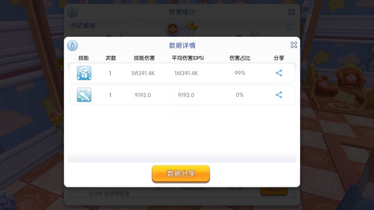This screenshot has width=374, height=210.
Task: Select the 9192.0 skill damage row
Action: coord(182,95)
